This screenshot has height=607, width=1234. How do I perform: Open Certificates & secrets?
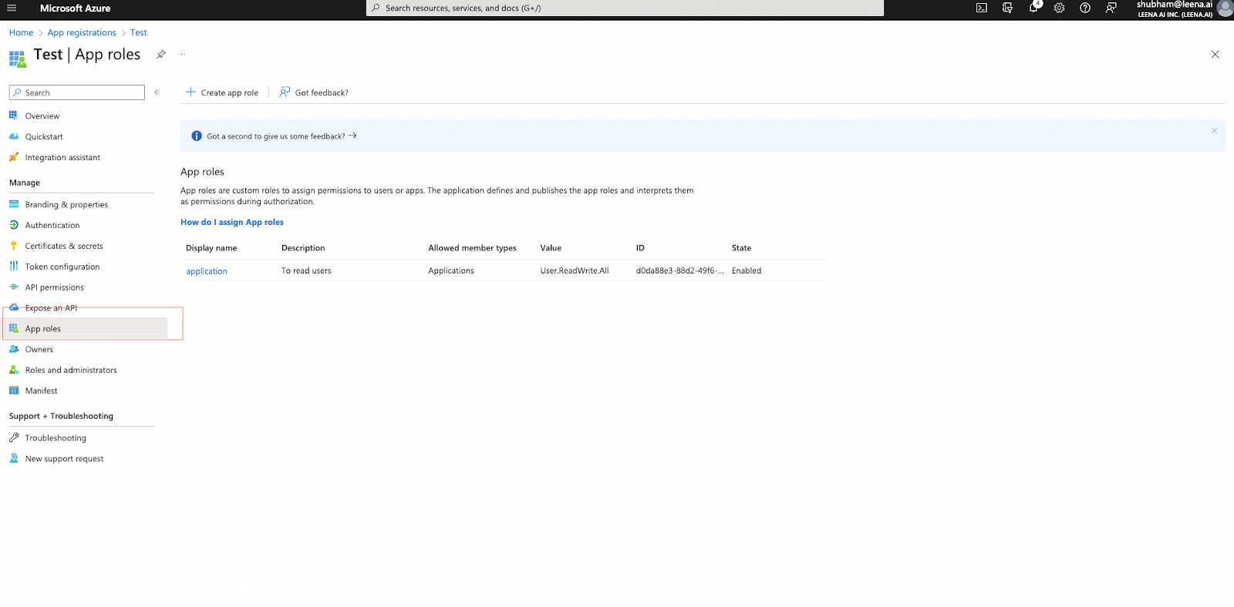(x=64, y=246)
